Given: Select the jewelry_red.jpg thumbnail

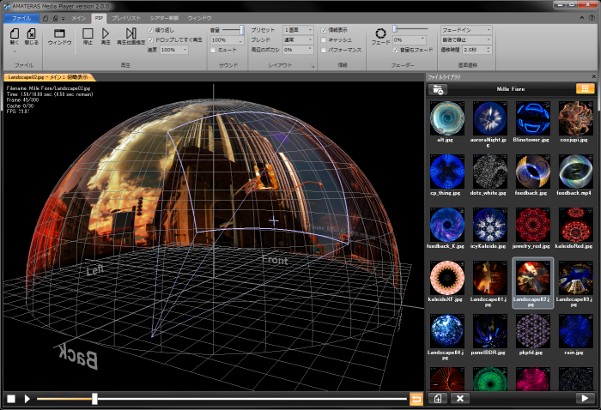Looking at the screenshot, I should (533, 225).
